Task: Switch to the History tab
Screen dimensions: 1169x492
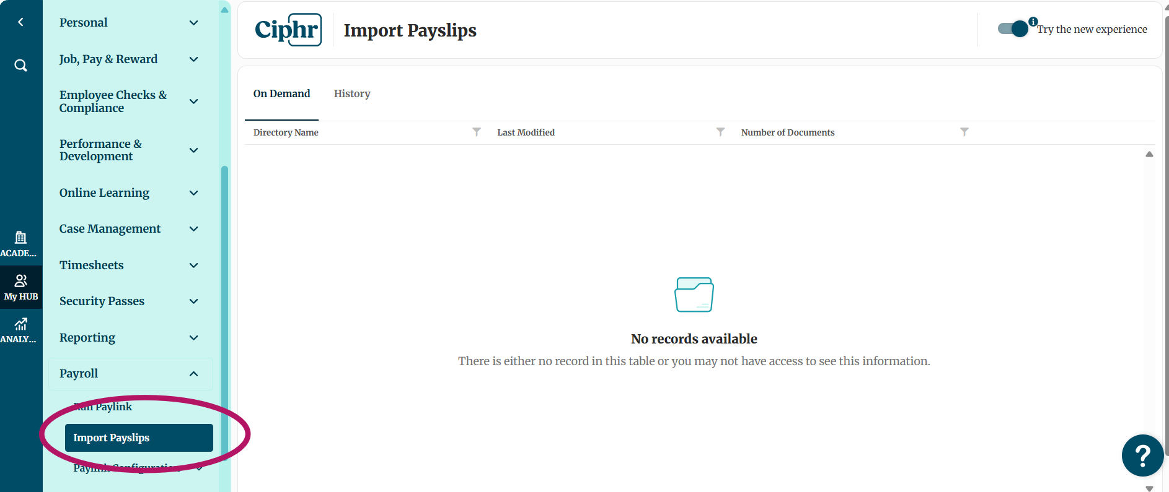Action: pyautogui.click(x=352, y=94)
